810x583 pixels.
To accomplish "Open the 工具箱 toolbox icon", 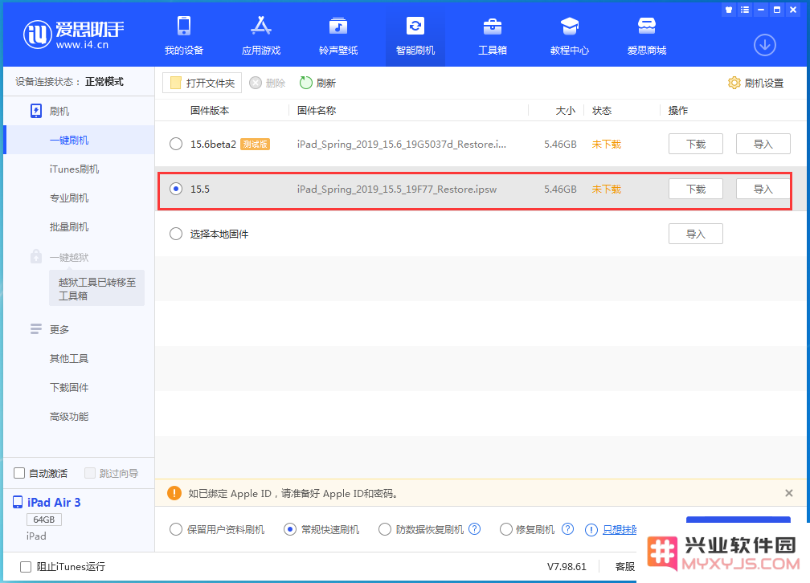I will pyautogui.click(x=493, y=26).
